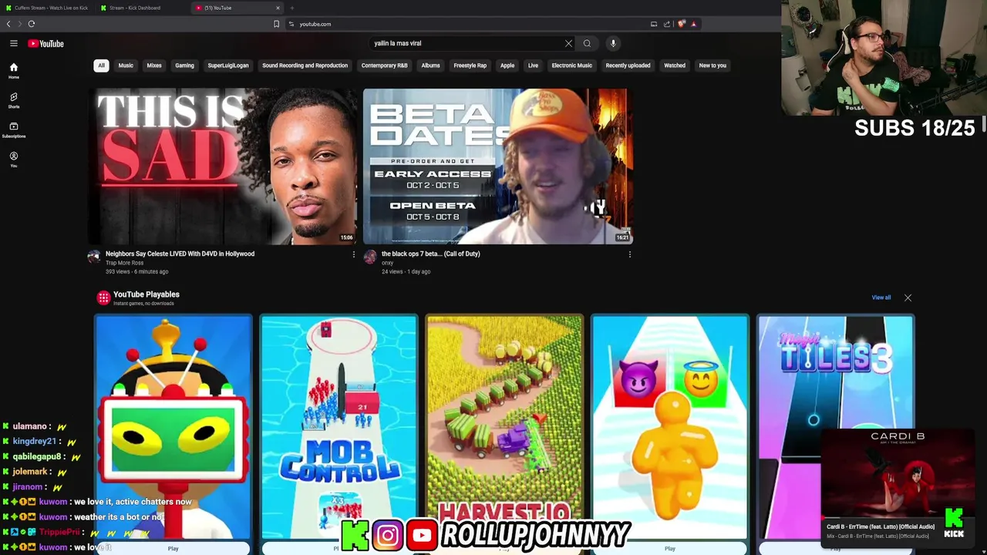Open the You section in sidebar
The width and height of the screenshot is (987, 555).
pos(13,160)
